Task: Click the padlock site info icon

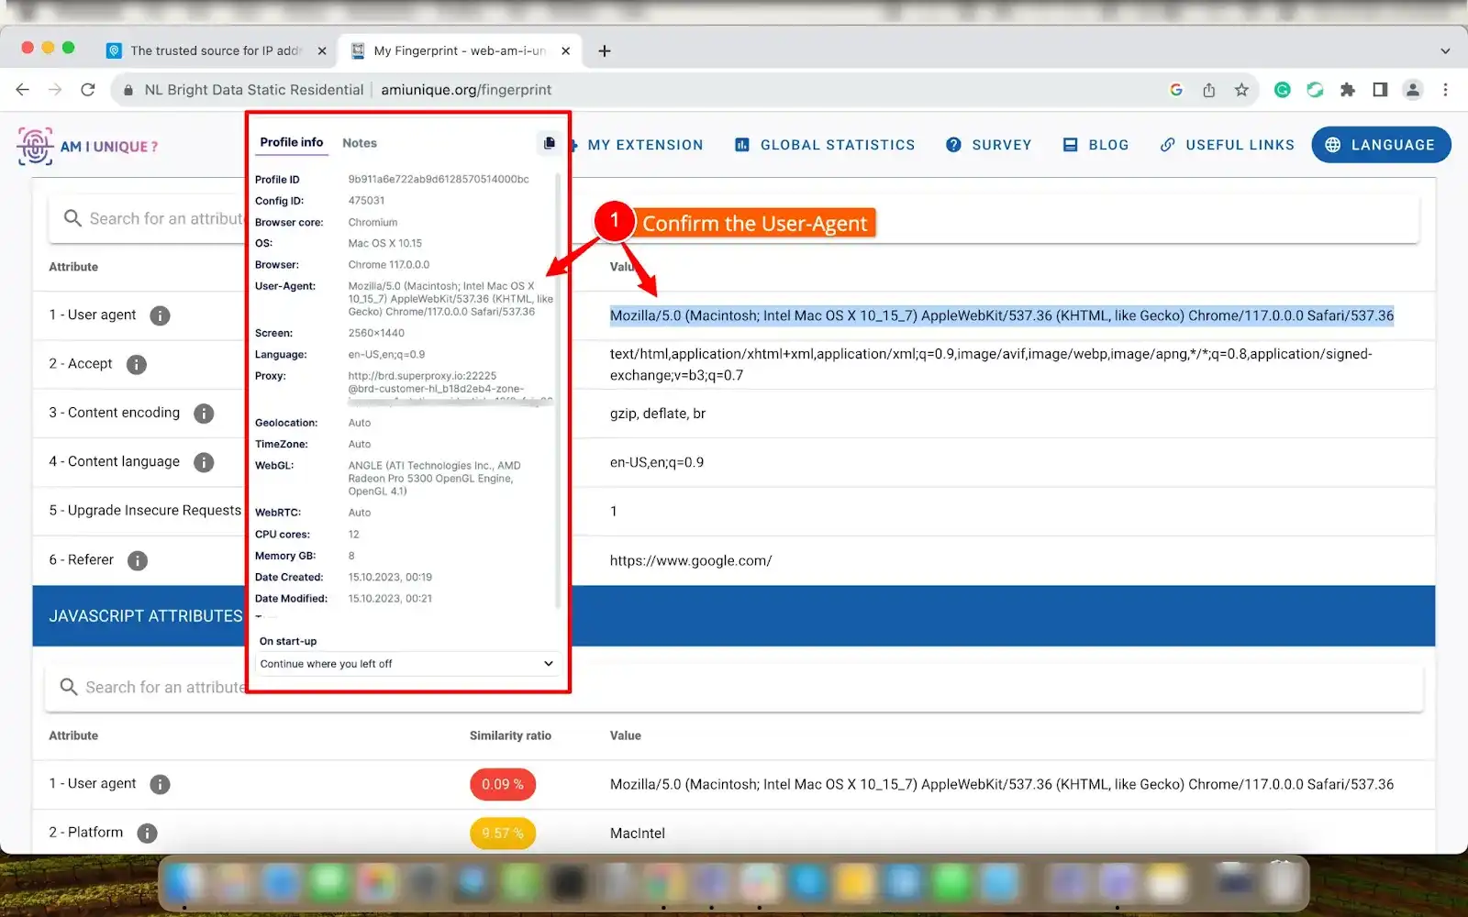Action: pyautogui.click(x=128, y=90)
